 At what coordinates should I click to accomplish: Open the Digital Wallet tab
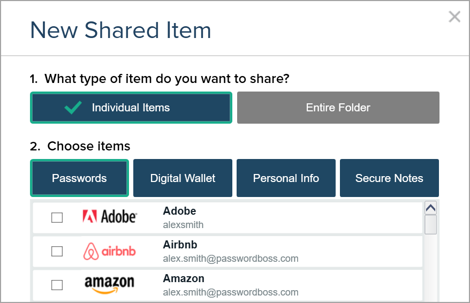(183, 178)
